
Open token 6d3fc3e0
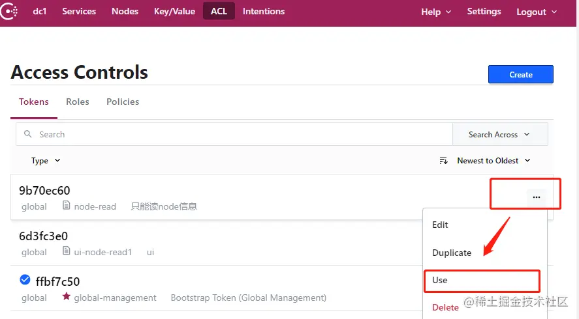coord(43,236)
